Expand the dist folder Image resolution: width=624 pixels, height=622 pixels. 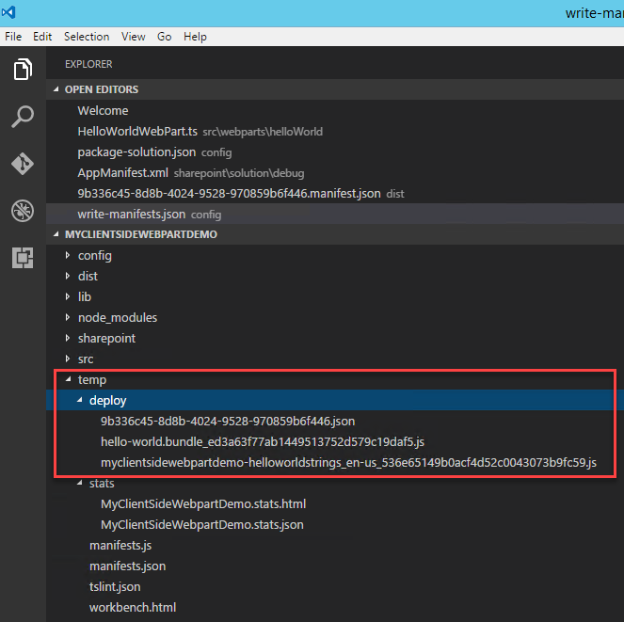(68, 276)
